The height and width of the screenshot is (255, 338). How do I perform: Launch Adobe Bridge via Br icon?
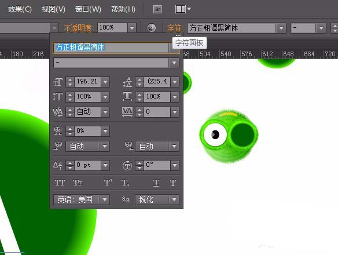(x=157, y=9)
